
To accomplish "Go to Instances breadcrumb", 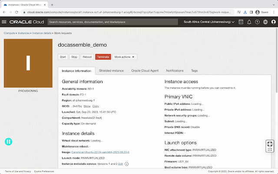I will click(23, 33).
